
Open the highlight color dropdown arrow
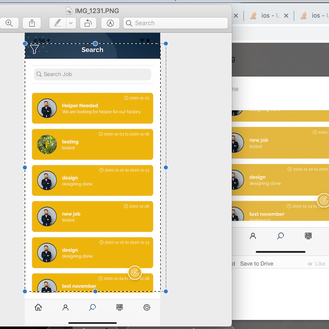click(x=71, y=23)
